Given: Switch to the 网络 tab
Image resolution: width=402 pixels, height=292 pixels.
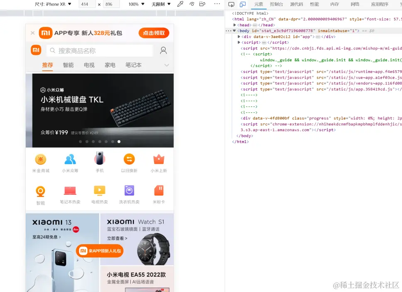Looking at the screenshot, I should pyautogui.click(x=355, y=4).
